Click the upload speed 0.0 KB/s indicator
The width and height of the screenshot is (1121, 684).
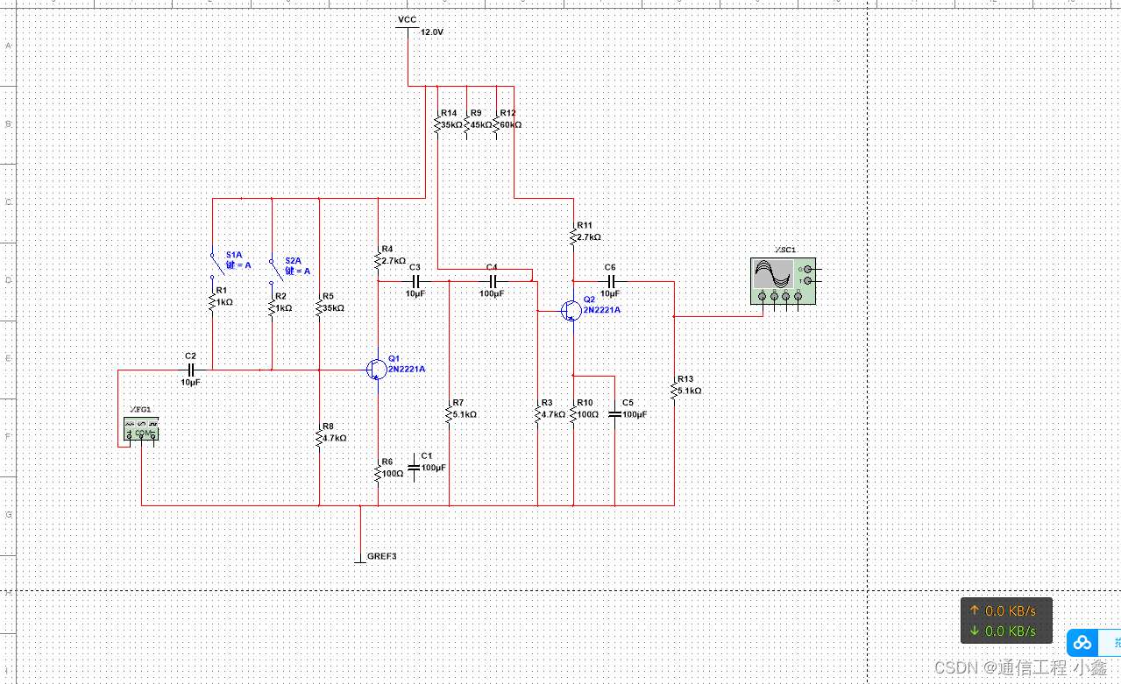(1004, 610)
